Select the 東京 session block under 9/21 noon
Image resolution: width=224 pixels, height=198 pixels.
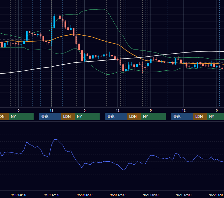point(182,116)
